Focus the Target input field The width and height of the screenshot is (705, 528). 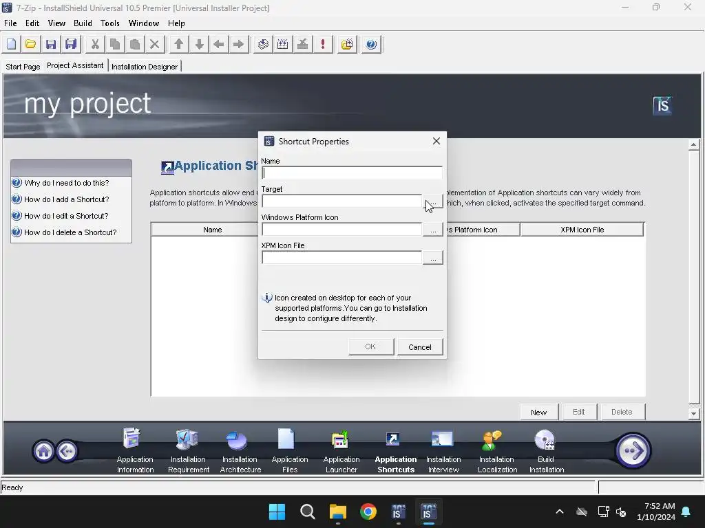(x=341, y=201)
